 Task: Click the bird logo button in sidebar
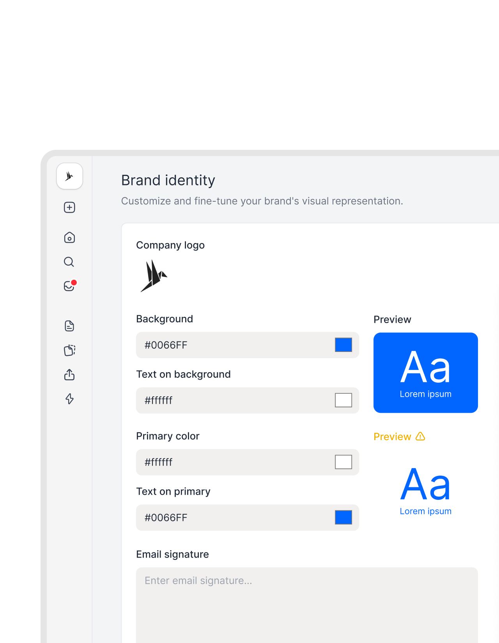69,176
